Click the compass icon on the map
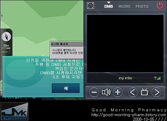Screen dimensions: 167x121 (6, 37)
